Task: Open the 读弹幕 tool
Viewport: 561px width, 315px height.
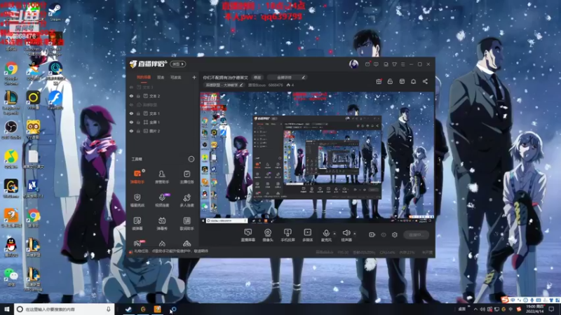Action: [137, 223]
